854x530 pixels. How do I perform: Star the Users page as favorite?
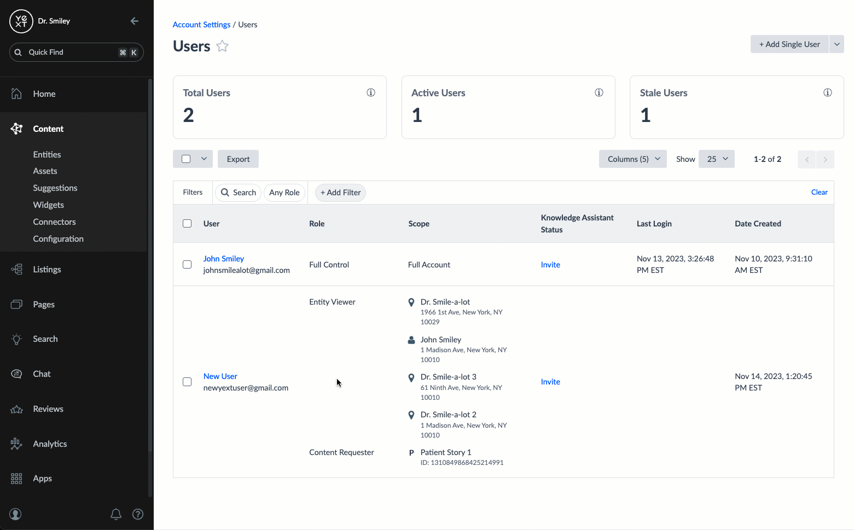point(222,46)
